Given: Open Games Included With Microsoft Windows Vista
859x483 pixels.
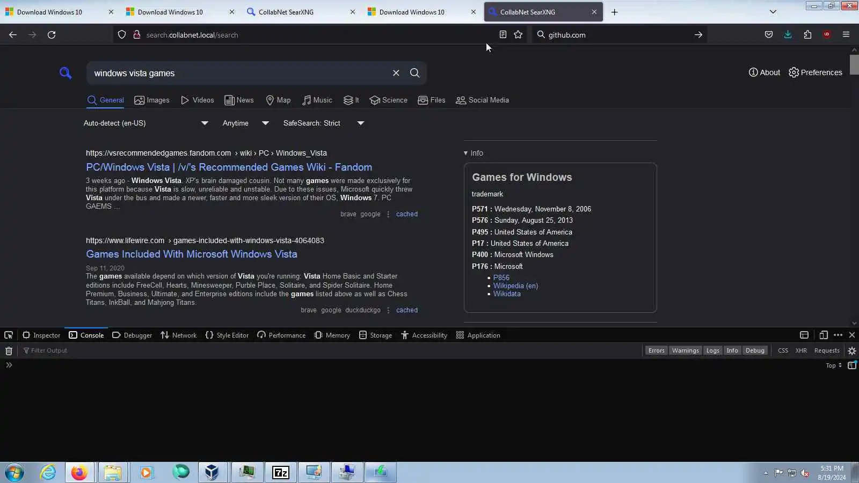Looking at the screenshot, I should click(192, 254).
